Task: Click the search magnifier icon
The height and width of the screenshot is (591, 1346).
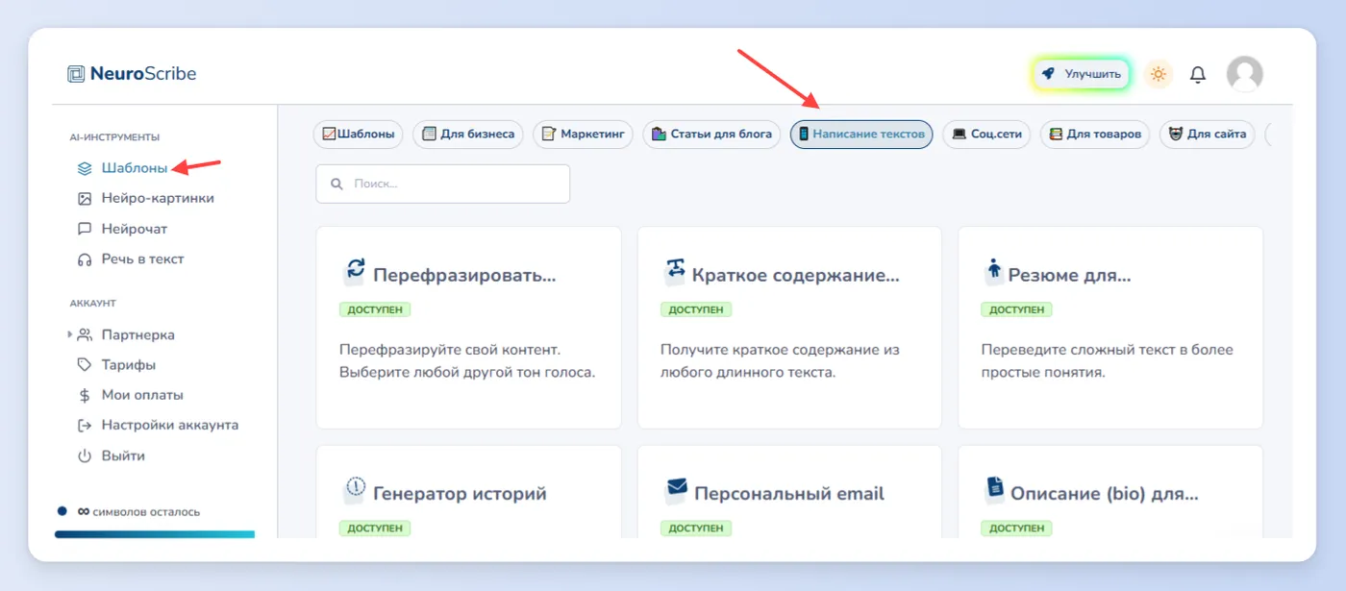Action: [x=336, y=184]
